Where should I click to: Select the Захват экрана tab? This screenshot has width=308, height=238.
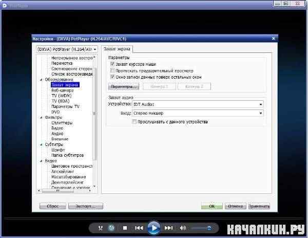pos(117,49)
